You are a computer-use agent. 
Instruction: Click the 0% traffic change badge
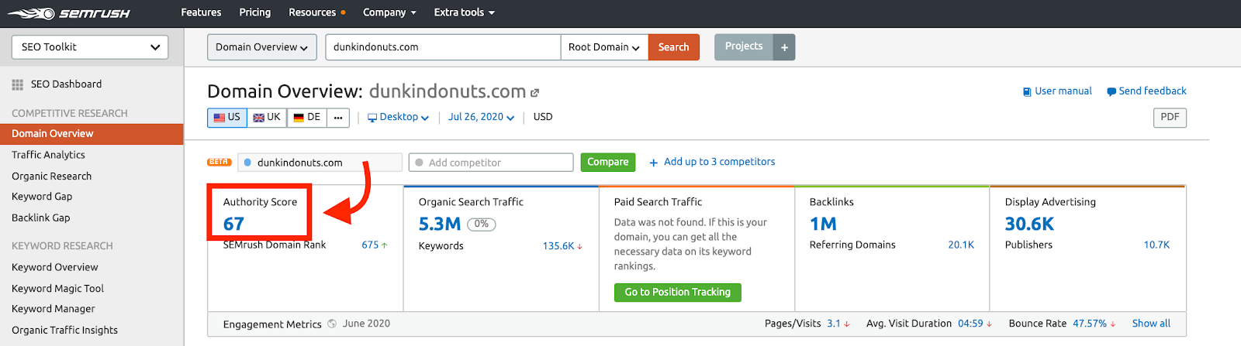[x=482, y=224]
